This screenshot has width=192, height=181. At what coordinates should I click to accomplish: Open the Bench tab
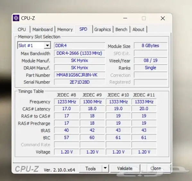pyautogui.click(x=121, y=30)
